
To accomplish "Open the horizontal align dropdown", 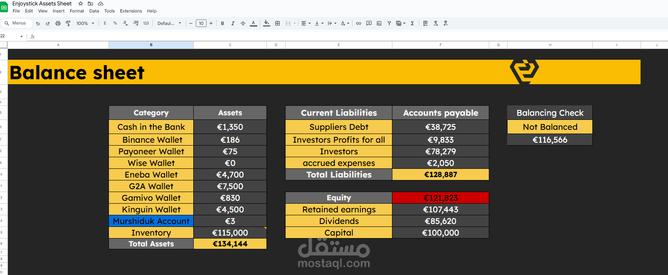I will coord(306,23).
